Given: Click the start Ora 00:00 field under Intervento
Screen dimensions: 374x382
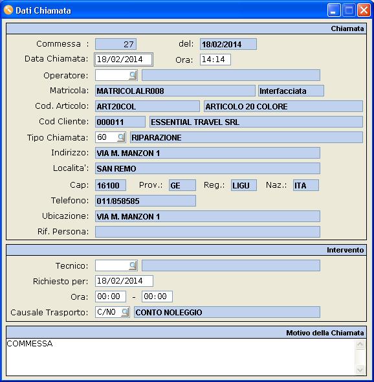Looking at the screenshot, I should 111,297.
